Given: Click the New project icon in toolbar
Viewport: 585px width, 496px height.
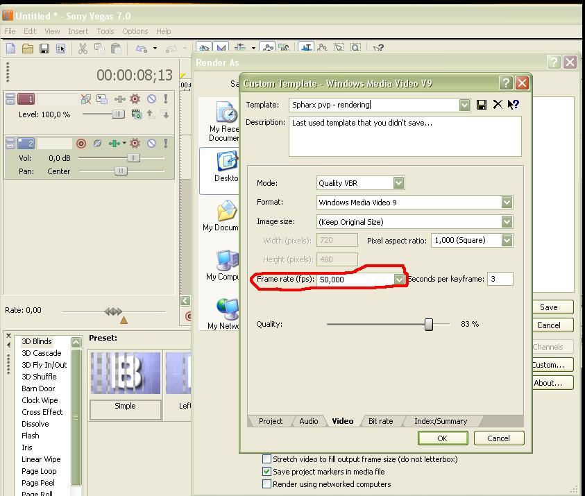Looking at the screenshot, I should click(x=11, y=49).
